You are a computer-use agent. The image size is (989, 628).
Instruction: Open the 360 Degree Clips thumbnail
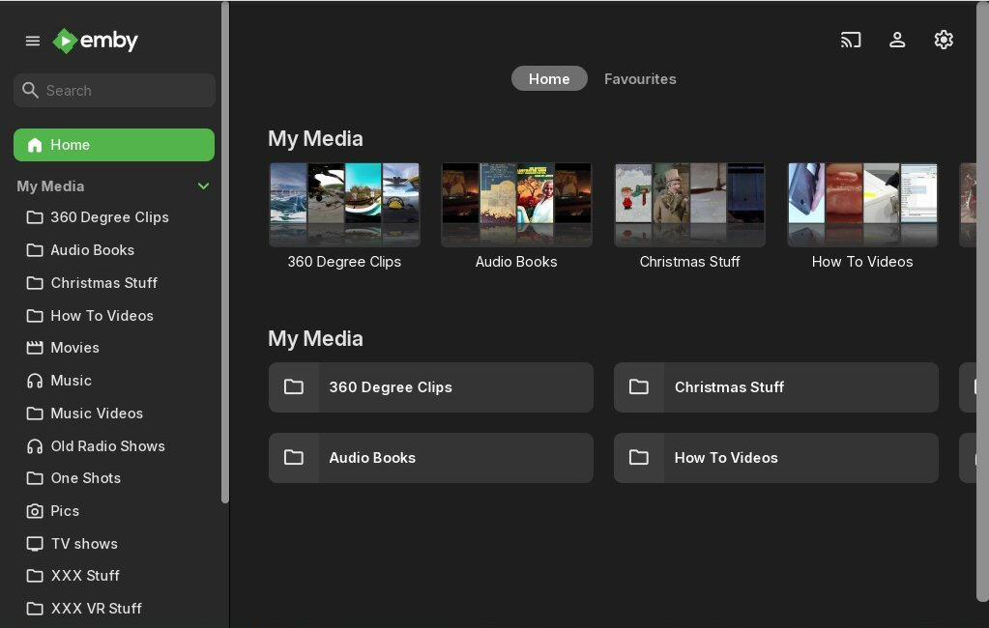point(344,205)
